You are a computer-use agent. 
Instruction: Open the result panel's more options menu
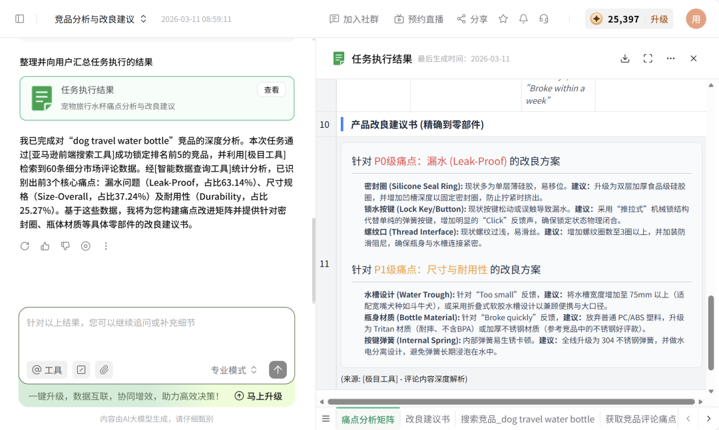pos(670,59)
